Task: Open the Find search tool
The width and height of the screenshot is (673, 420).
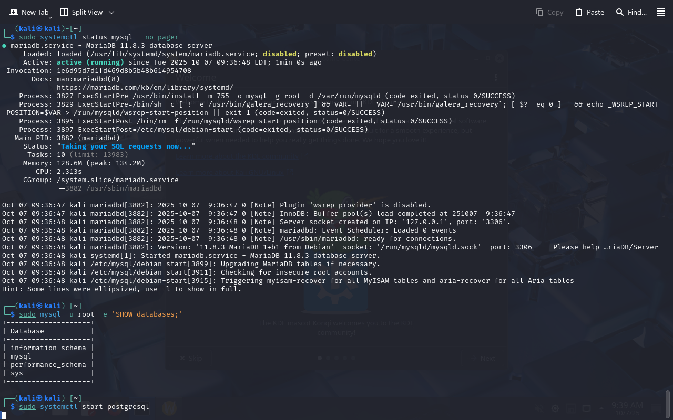Action: [631, 12]
